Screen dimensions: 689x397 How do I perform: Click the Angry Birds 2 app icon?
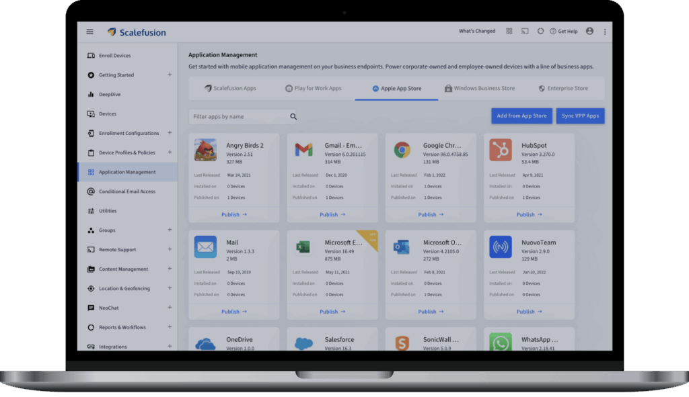click(205, 150)
